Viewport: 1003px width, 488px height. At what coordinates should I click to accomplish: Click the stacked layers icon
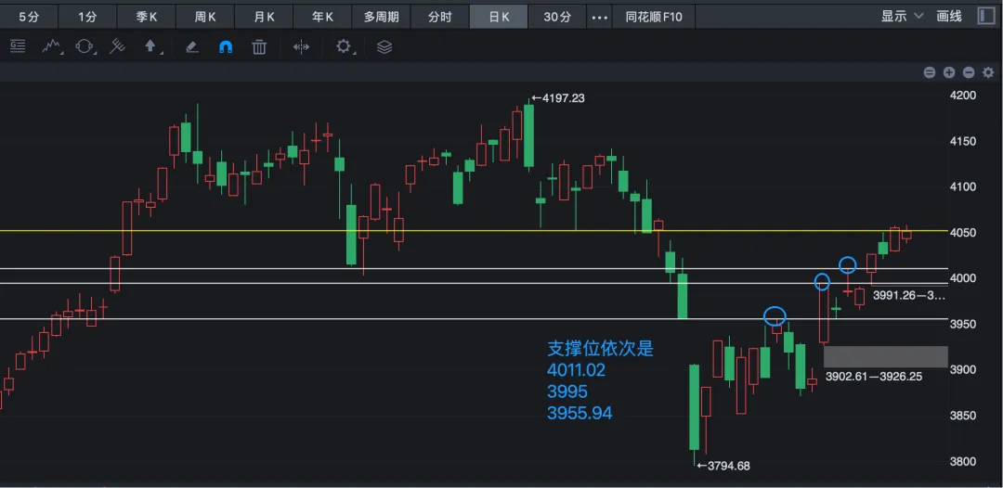(384, 46)
